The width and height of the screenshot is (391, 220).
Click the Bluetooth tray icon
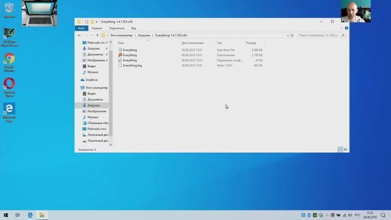[x=309, y=215]
